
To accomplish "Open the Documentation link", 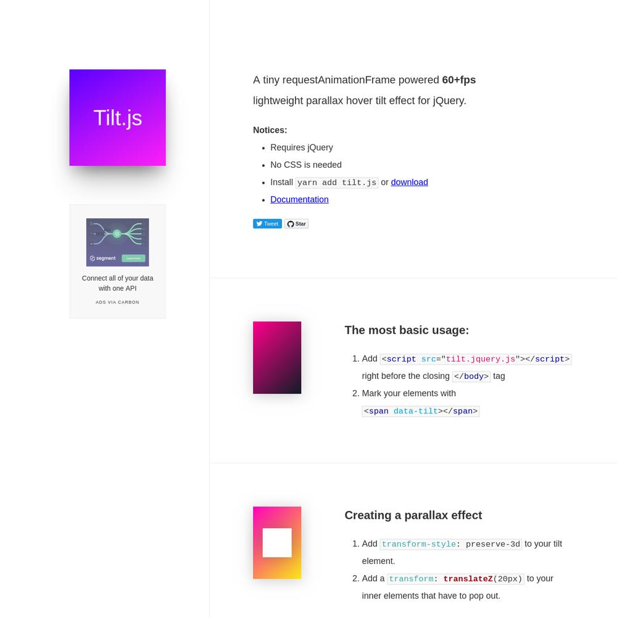I will [x=299, y=199].
